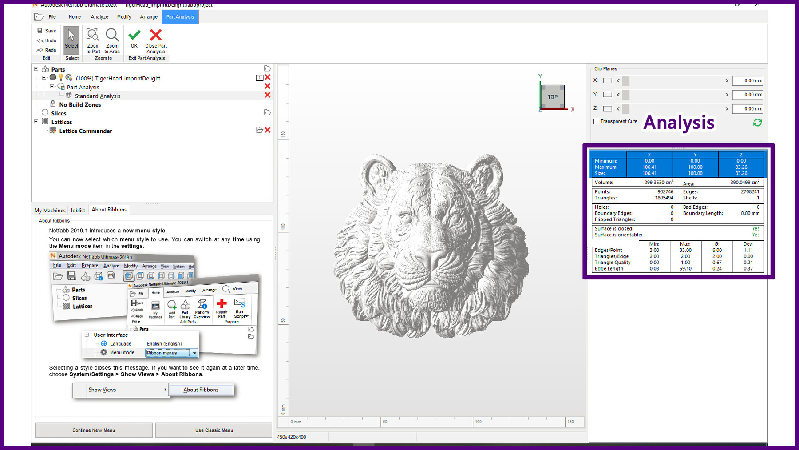Click the Continue New Menu button
The height and width of the screenshot is (450, 799).
tap(94, 430)
